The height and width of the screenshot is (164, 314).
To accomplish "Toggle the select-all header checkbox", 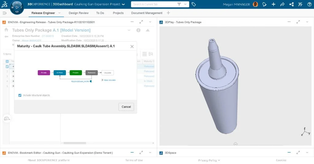I will [x=7, y=61].
